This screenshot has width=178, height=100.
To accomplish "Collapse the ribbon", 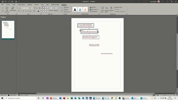I will (177, 14).
